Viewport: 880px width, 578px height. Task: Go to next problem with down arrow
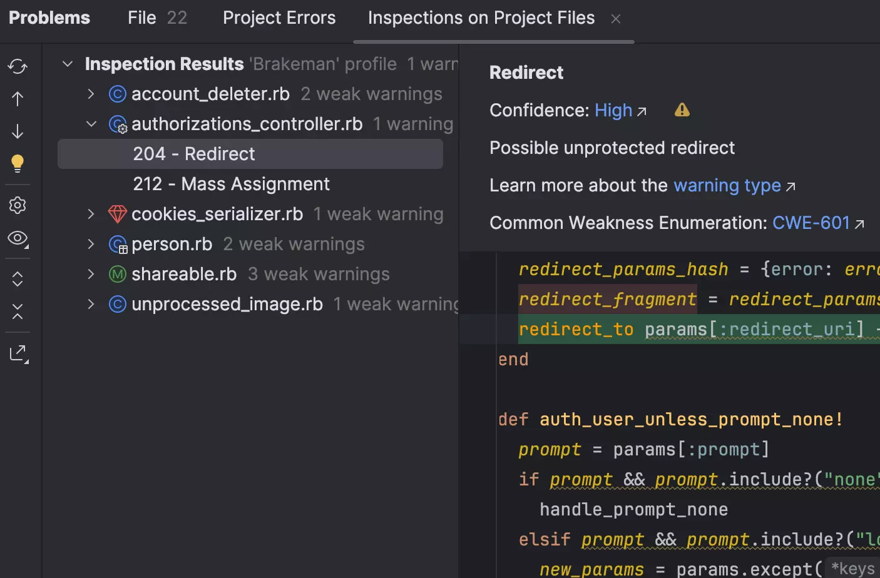coord(18,131)
